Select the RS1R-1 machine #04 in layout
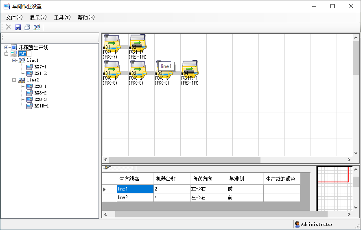This screenshot has height=230, width=361. point(189,69)
